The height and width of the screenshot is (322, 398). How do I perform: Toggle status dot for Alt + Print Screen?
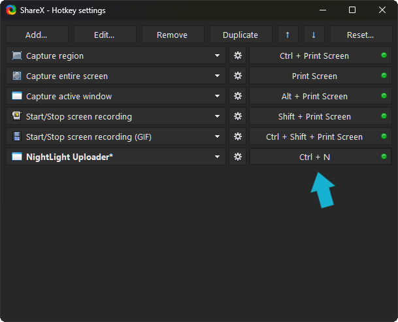[384, 97]
